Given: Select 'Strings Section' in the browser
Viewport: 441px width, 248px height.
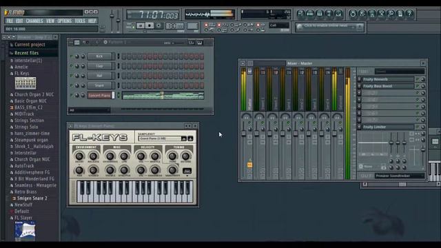Looking at the screenshot, I should [29, 121].
